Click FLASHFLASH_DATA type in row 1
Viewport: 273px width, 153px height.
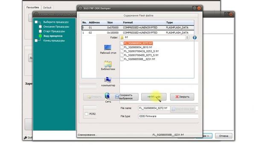[x=177, y=33]
